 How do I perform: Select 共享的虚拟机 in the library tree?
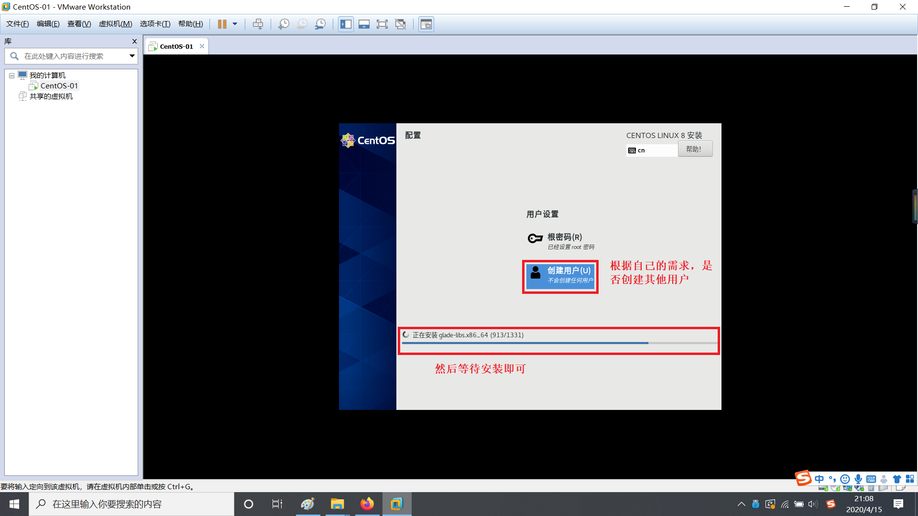[x=51, y=97]
